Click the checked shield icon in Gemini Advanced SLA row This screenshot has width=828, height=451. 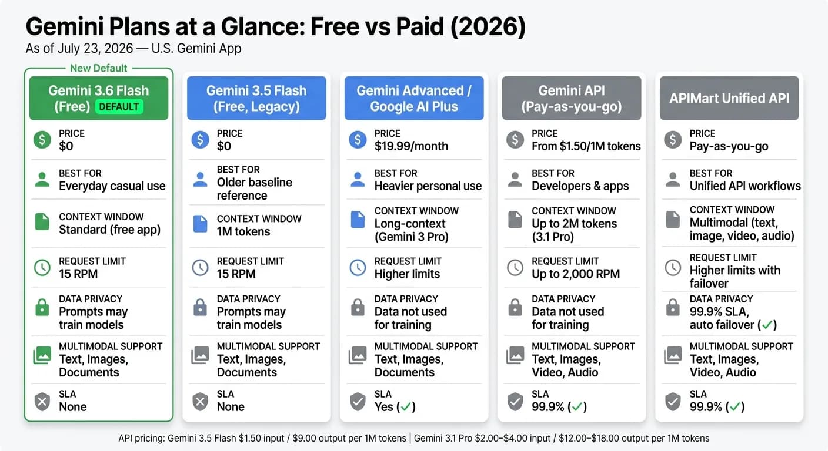[x=358, y=401]
